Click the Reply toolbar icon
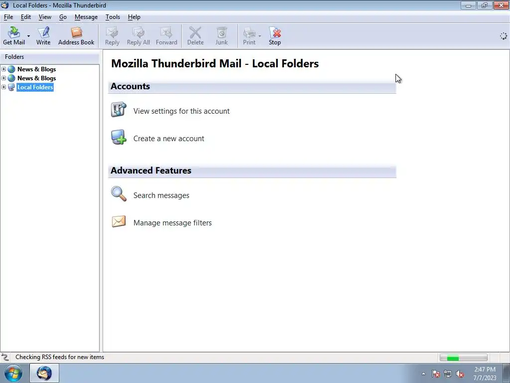 tap(112, 36)
